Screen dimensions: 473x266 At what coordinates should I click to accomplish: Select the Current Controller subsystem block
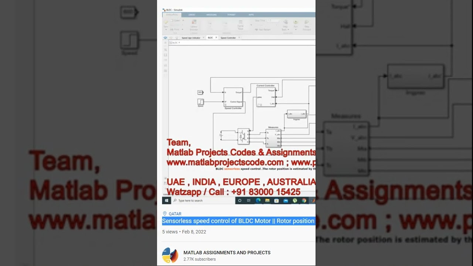[x=266, y=97]
